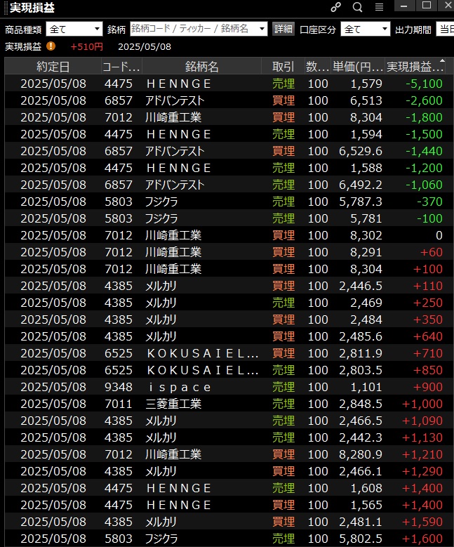Click the price 1,565 cell
Image resolution: width=454 pixels, height=547 pixels.
click(366, 505)
